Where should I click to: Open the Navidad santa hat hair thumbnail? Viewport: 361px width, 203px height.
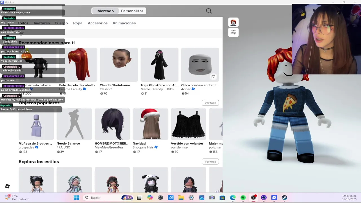point(150,124)
